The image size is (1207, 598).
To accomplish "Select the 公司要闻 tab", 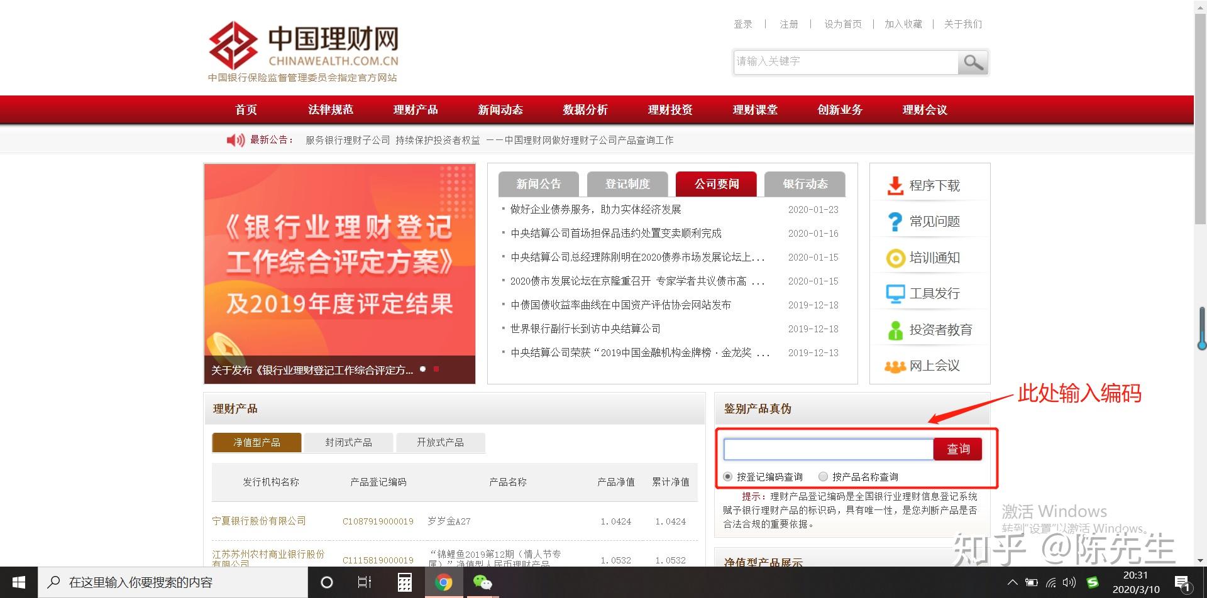I will (717, 184).
